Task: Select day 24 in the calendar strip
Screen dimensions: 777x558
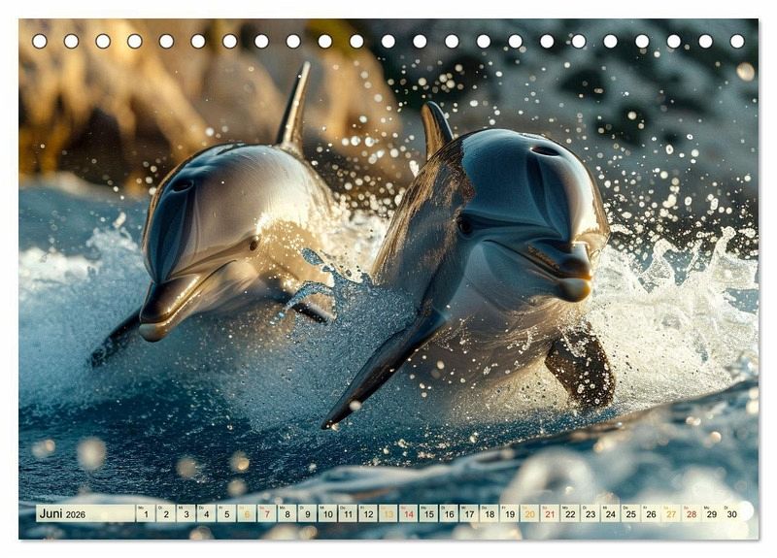Action: point(611,513)
